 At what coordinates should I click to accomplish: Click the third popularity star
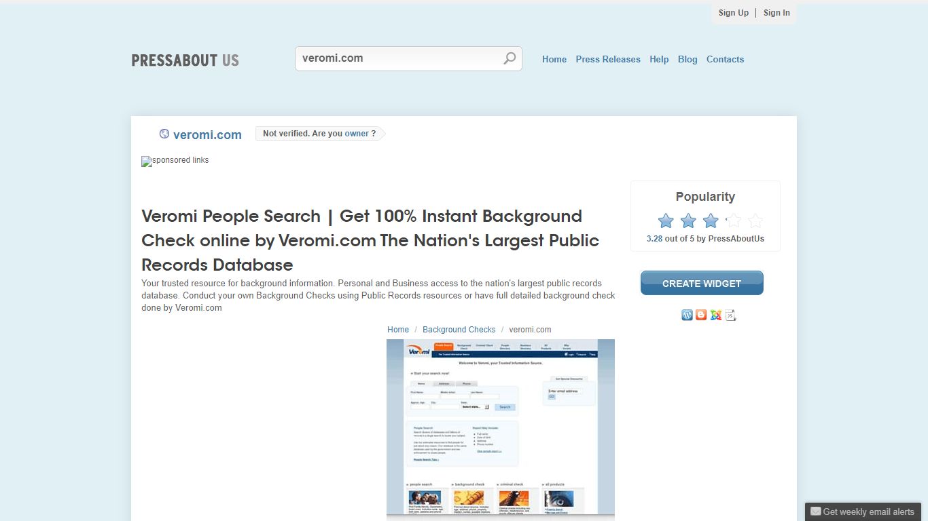click(x=711, y=220)
